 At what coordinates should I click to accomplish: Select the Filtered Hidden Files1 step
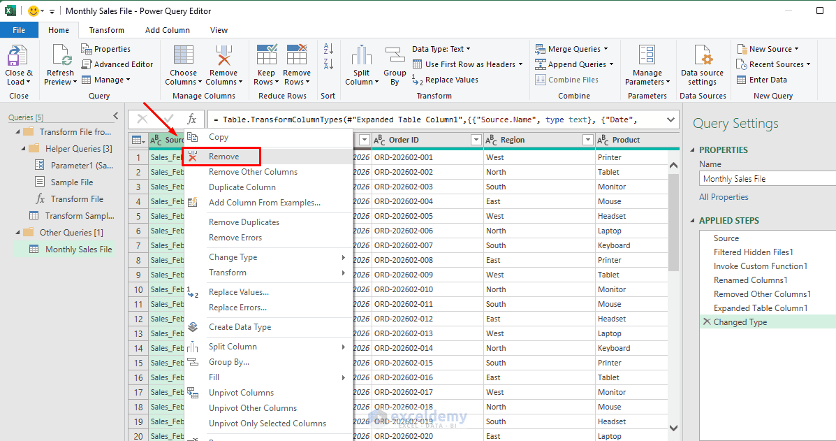click(x=754, y=252)
